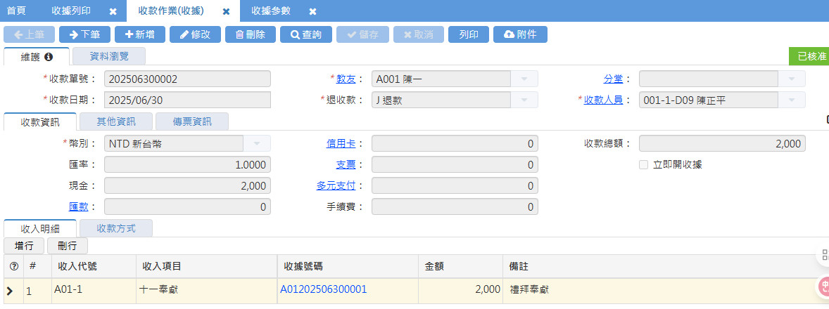Toggle the 立即開收據 checkbox
The image size is (829, 309).
[643, 164]
